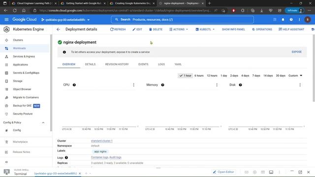The image size is (315, 177).
Task: Show CPU chart help tooltip icon
Action: tap(74, 85)
